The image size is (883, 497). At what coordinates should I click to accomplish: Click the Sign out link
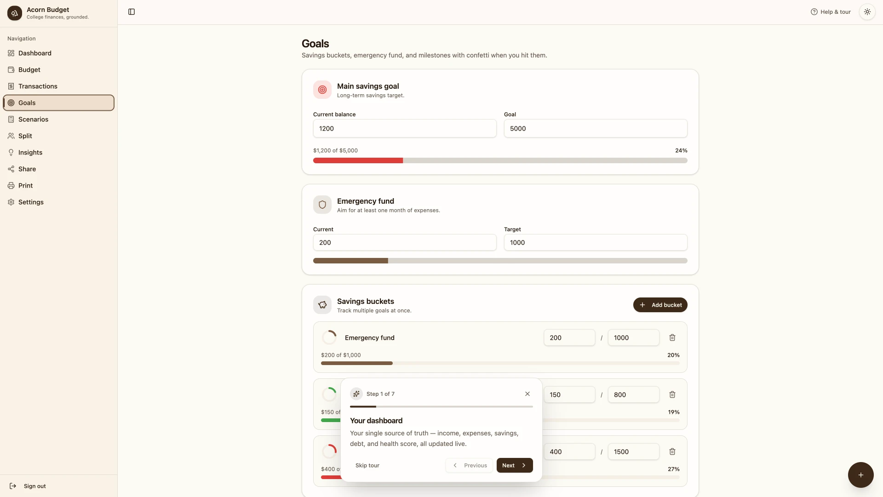tap(29, 486)
